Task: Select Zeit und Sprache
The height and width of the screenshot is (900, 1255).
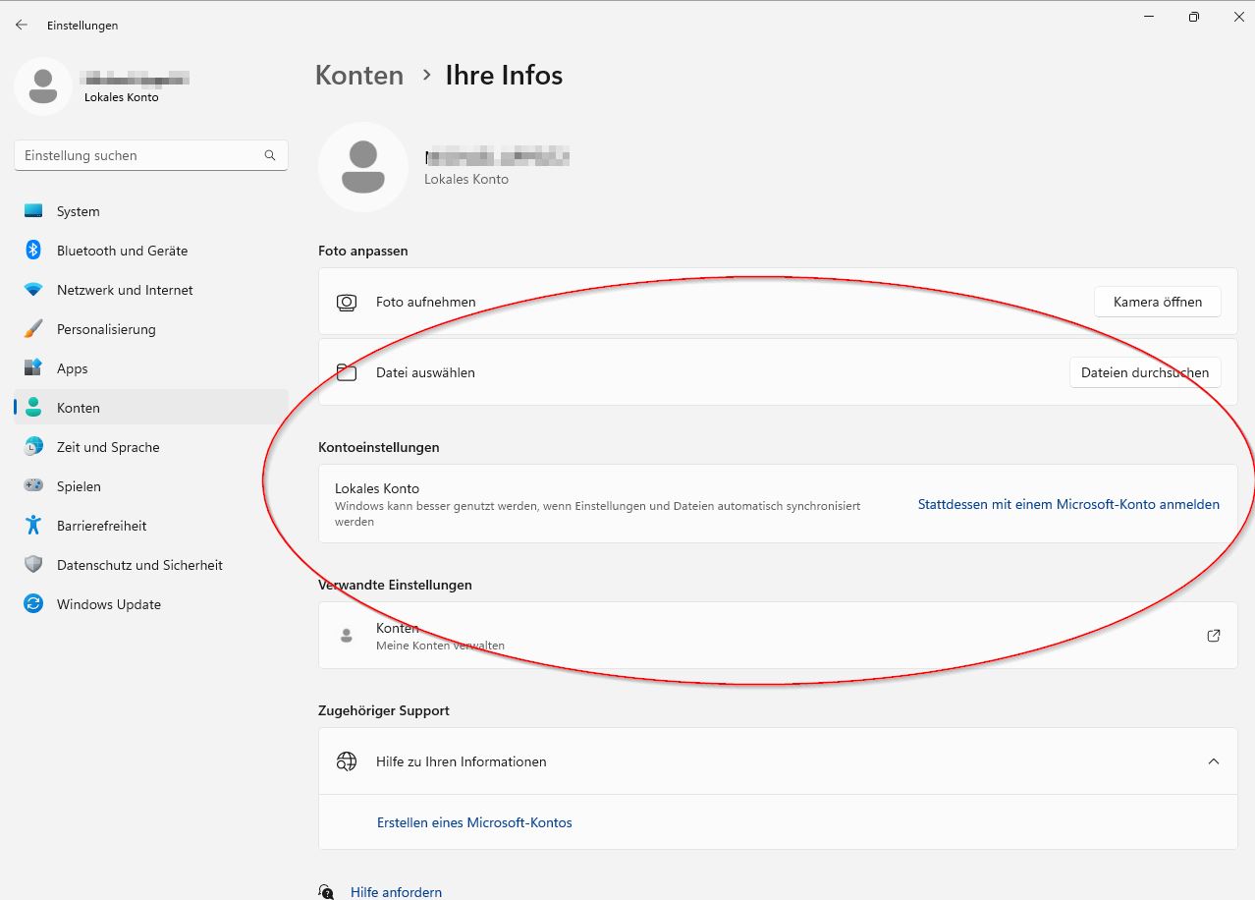Action: pos(151,447)
